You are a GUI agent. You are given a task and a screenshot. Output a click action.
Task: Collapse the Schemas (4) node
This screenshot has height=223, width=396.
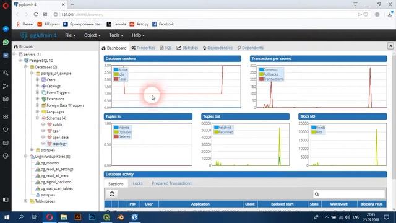[x=37, y=118]
